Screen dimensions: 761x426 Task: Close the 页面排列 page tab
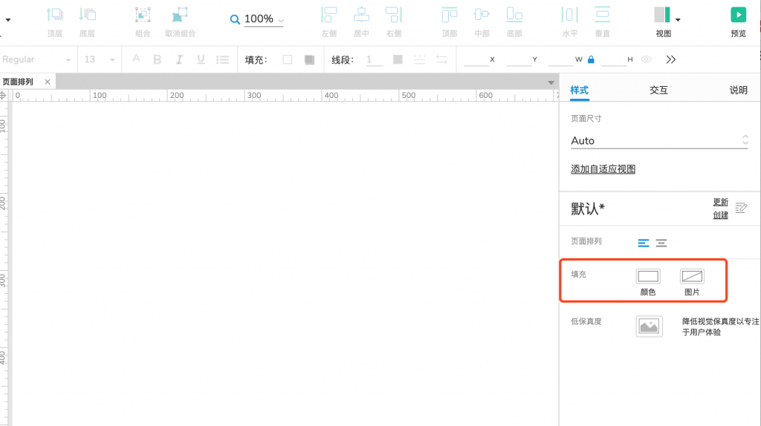pyautogui.click(x=47, y=82)
